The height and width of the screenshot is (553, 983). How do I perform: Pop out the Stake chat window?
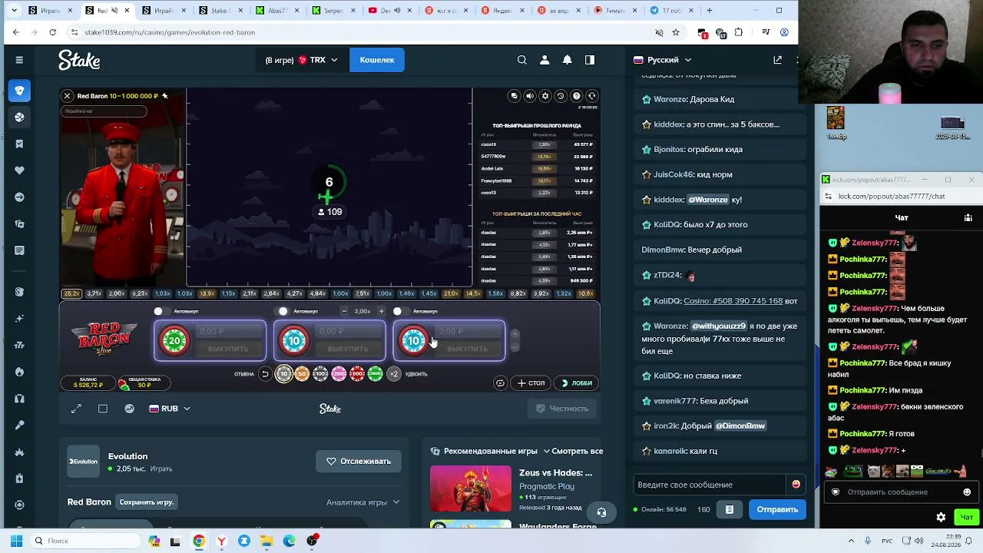pyautogui.click(x=777, y=60)
